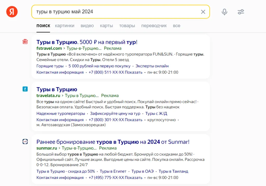266x186 pixels.
Task: Click the FUN&SUN favicon for fstravel
Action: point(25,42)
